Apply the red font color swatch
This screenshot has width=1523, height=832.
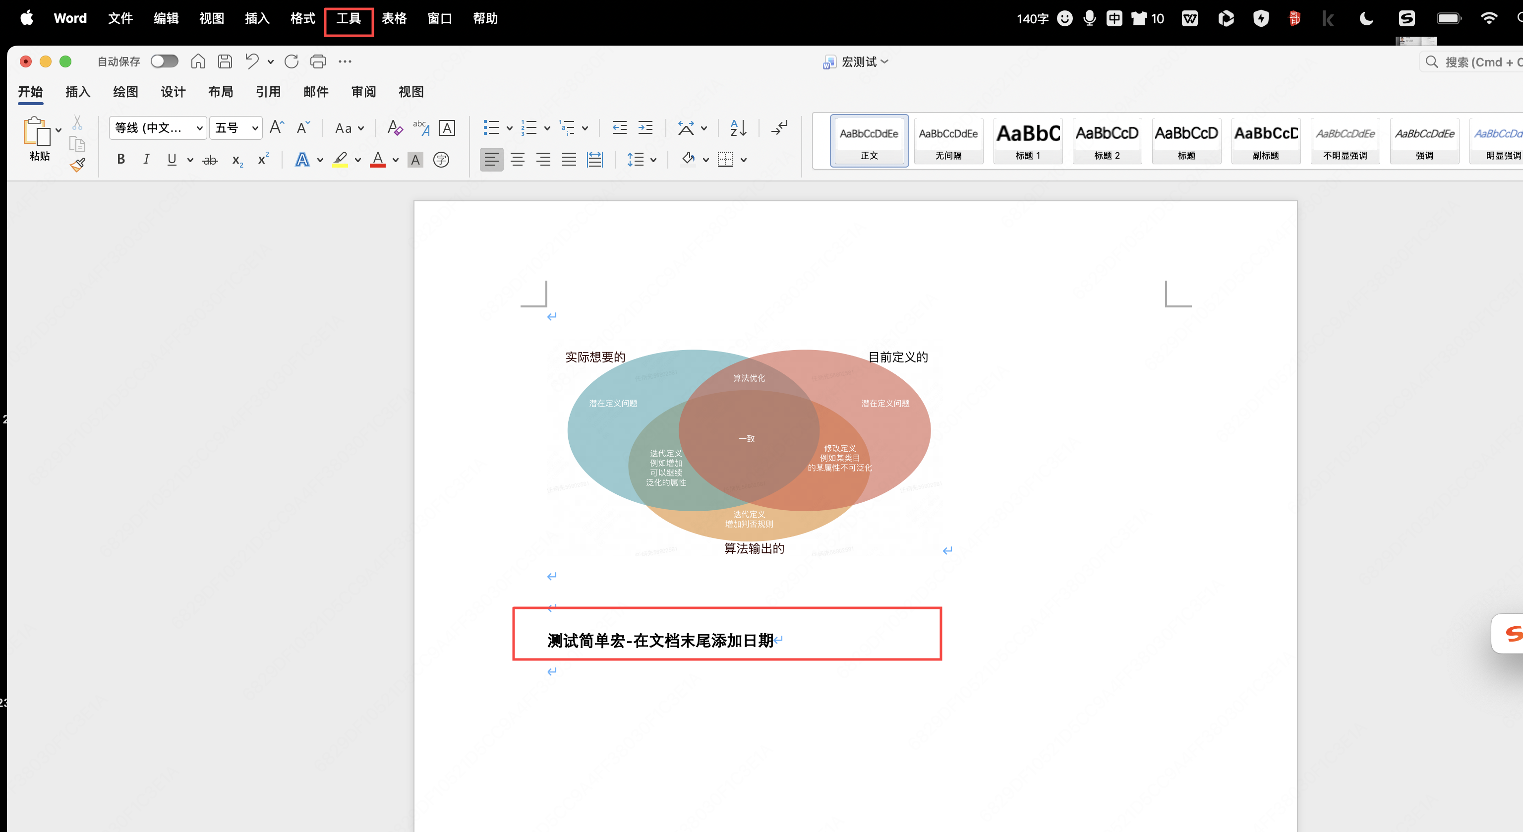click(x=378, y=160)
